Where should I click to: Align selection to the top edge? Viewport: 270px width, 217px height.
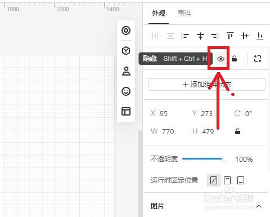230,36
